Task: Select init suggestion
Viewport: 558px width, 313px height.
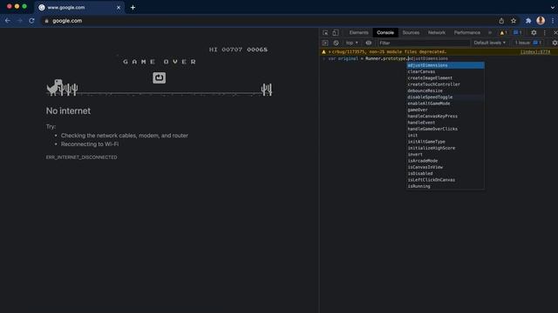Action: coord(446,136)
